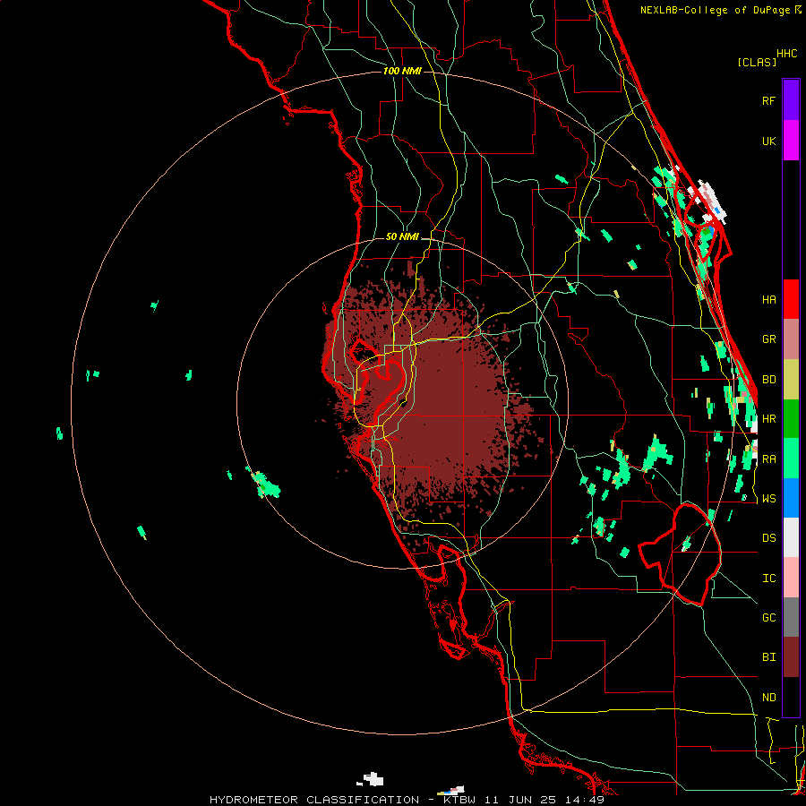Screen dimensions: 806x806
Task: Click the magenta UK color swatch
Action: [791, 141]
